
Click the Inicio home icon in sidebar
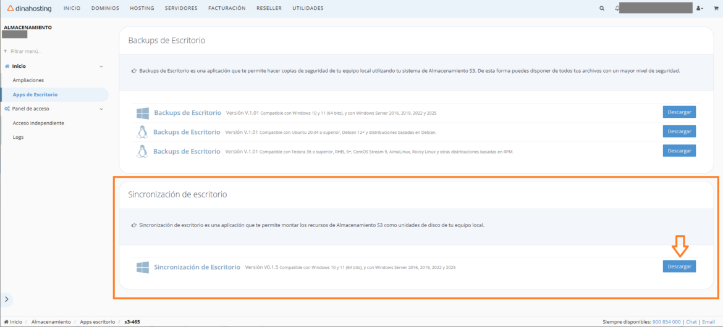point(7,66)
